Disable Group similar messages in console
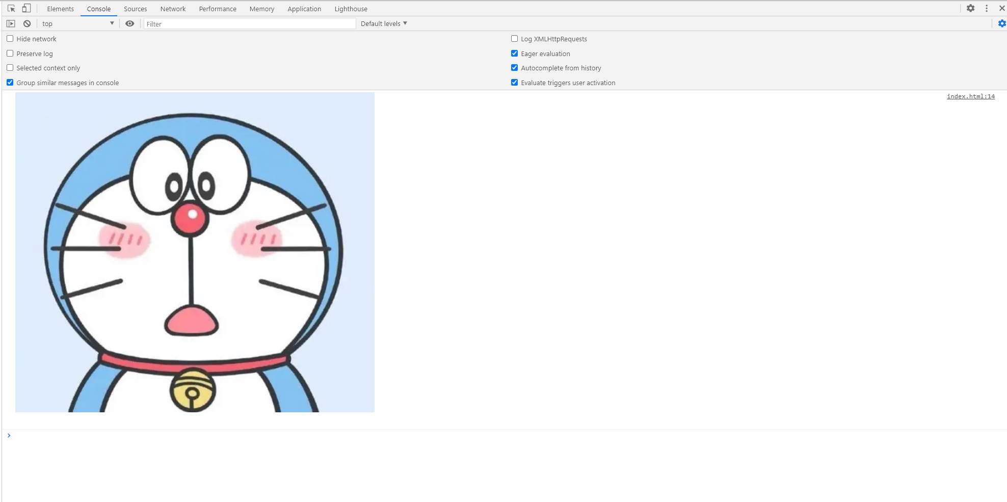The image size is (1007, 502). [10, 83]
